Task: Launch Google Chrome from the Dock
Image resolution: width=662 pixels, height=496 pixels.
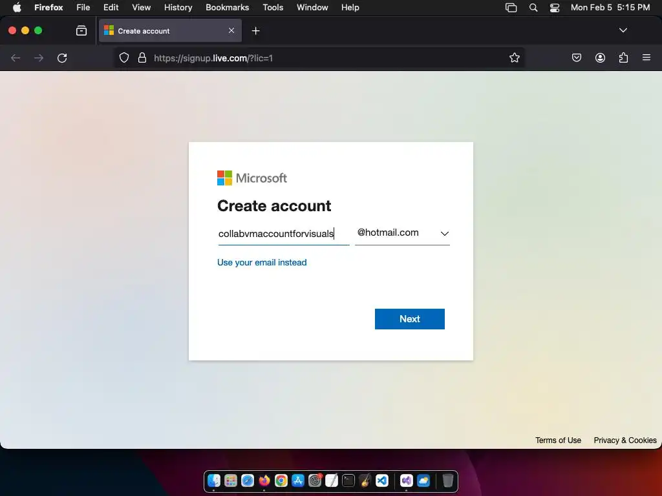Action: coord(281,480)
